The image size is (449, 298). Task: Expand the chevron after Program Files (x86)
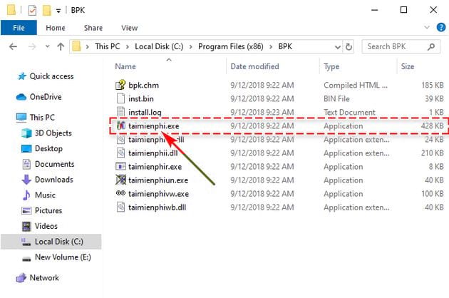click(x=271, y=47)
